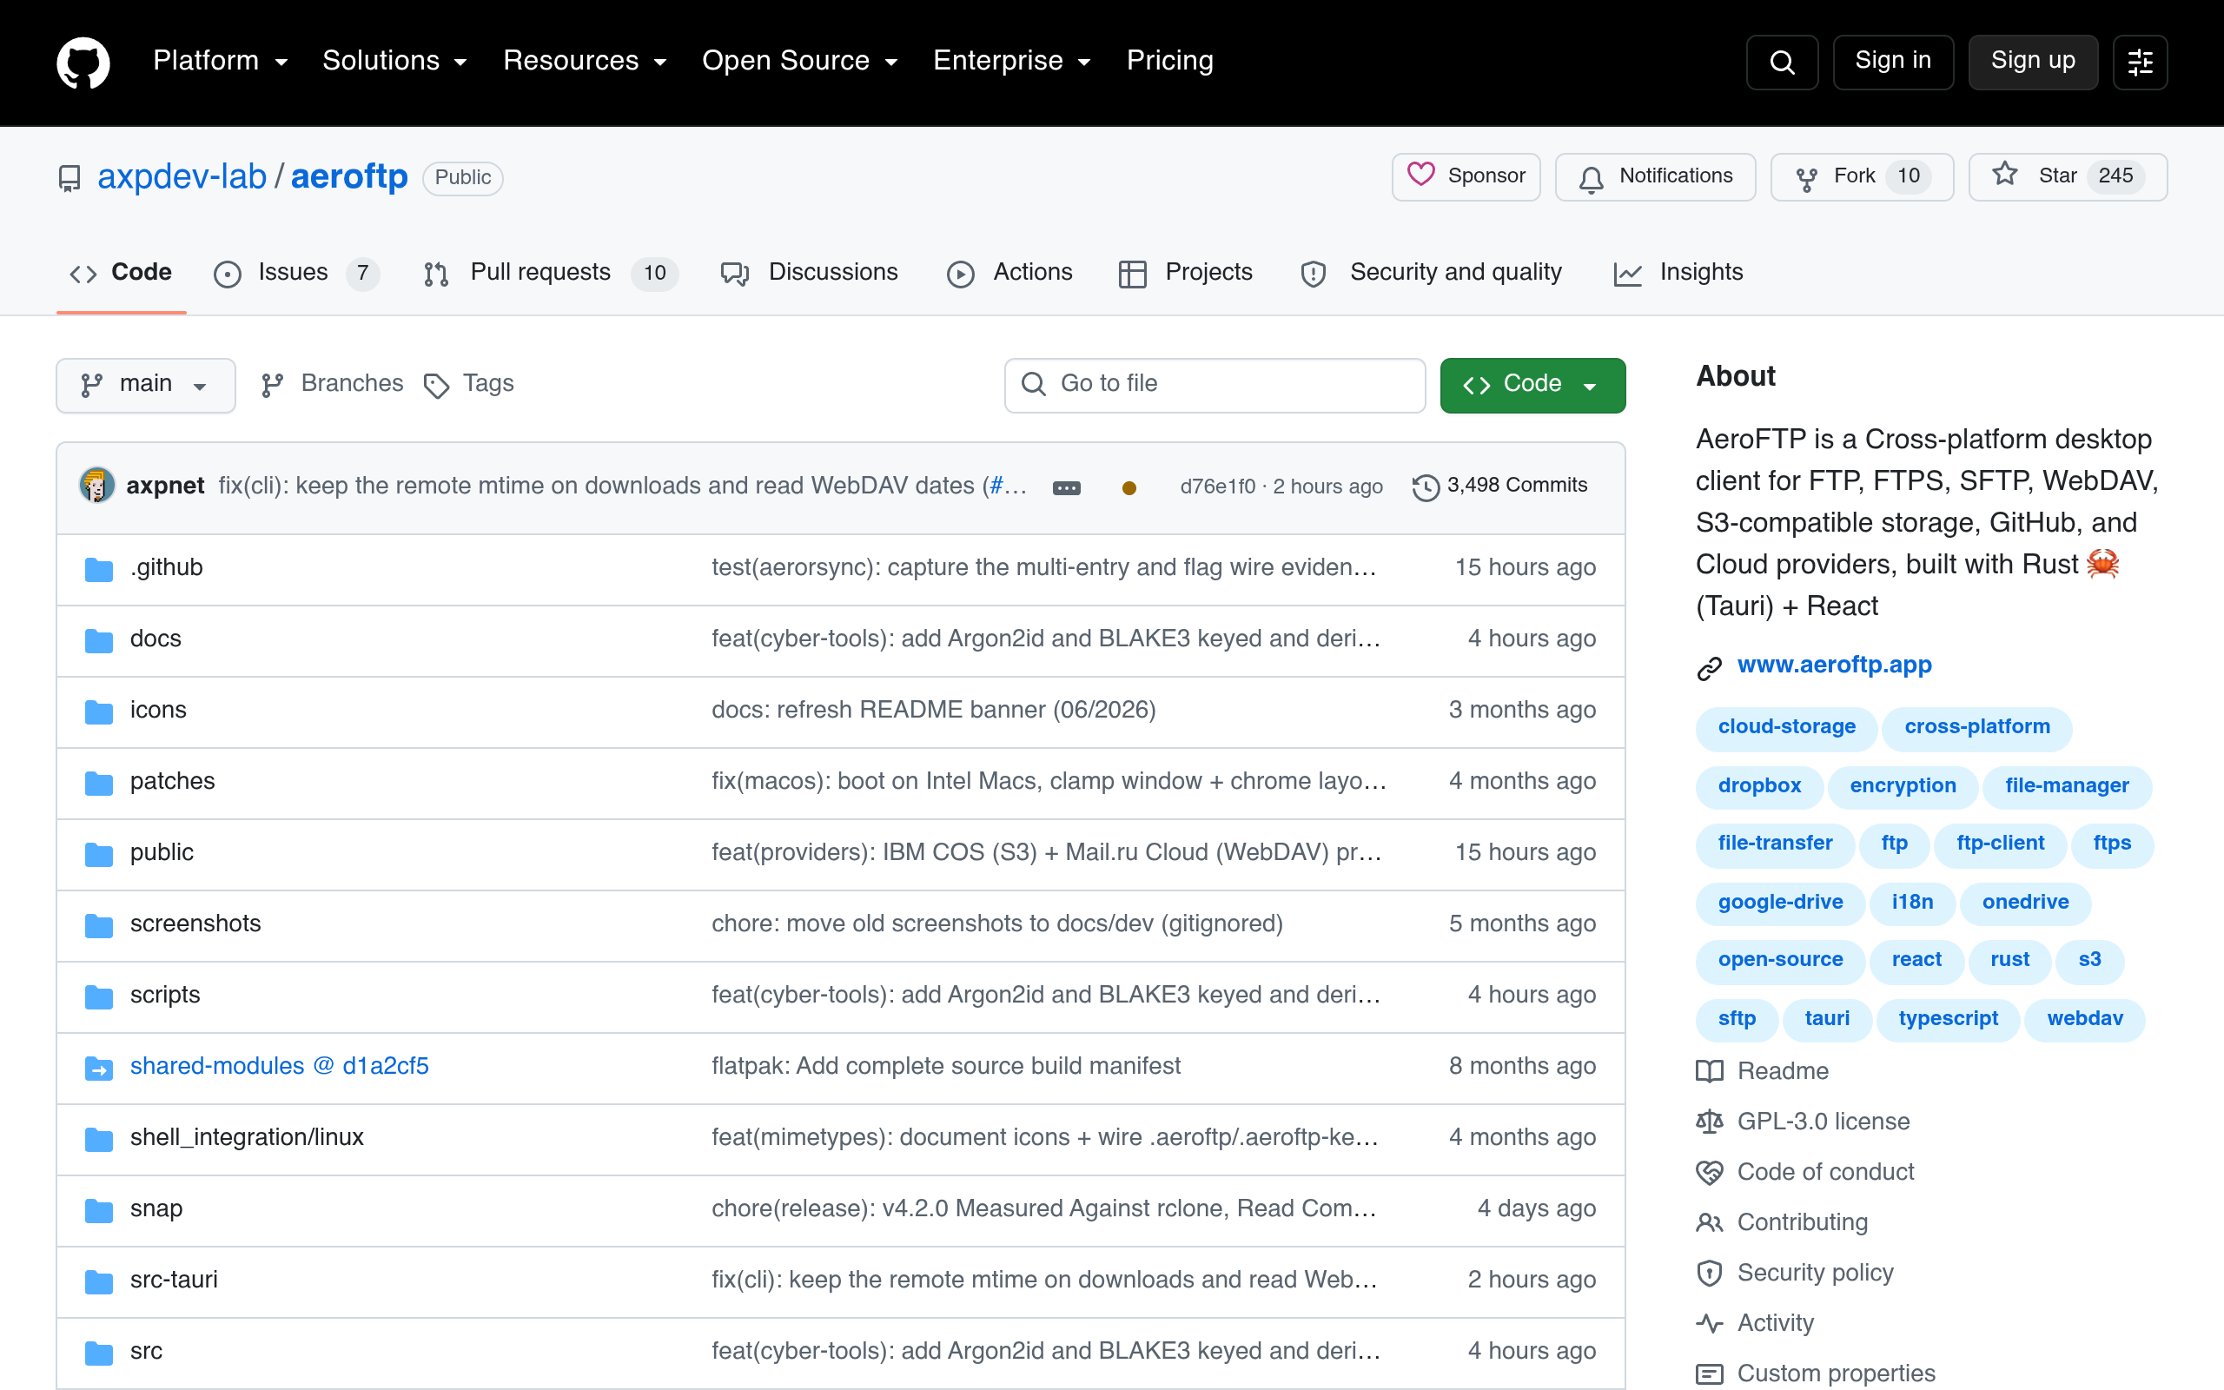Click the typescript topic tag
2224x1390 pixels.
click(1949, 1020)
